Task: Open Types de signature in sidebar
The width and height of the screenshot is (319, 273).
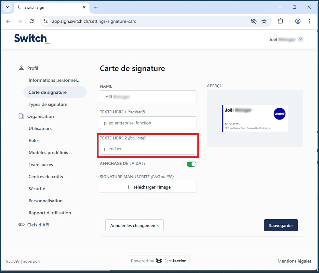Action: click(48, 104)
